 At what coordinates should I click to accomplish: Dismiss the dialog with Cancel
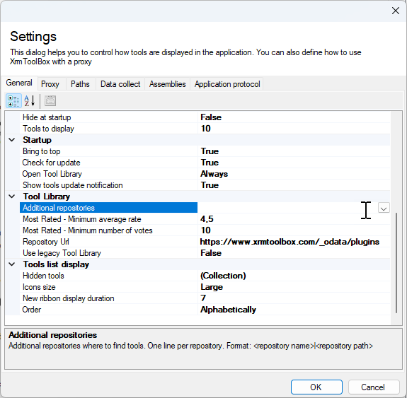tap(373, 387)
